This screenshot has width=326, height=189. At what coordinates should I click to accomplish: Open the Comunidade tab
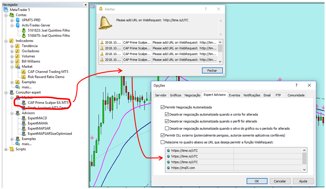[x=296, y=95]
